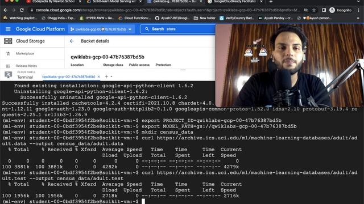Open the Incognito profile button

click(340, 10)
